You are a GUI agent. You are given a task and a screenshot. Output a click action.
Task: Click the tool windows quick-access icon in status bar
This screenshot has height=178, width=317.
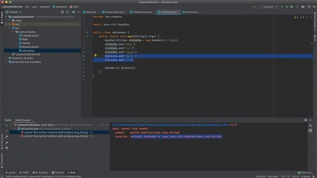2,177
